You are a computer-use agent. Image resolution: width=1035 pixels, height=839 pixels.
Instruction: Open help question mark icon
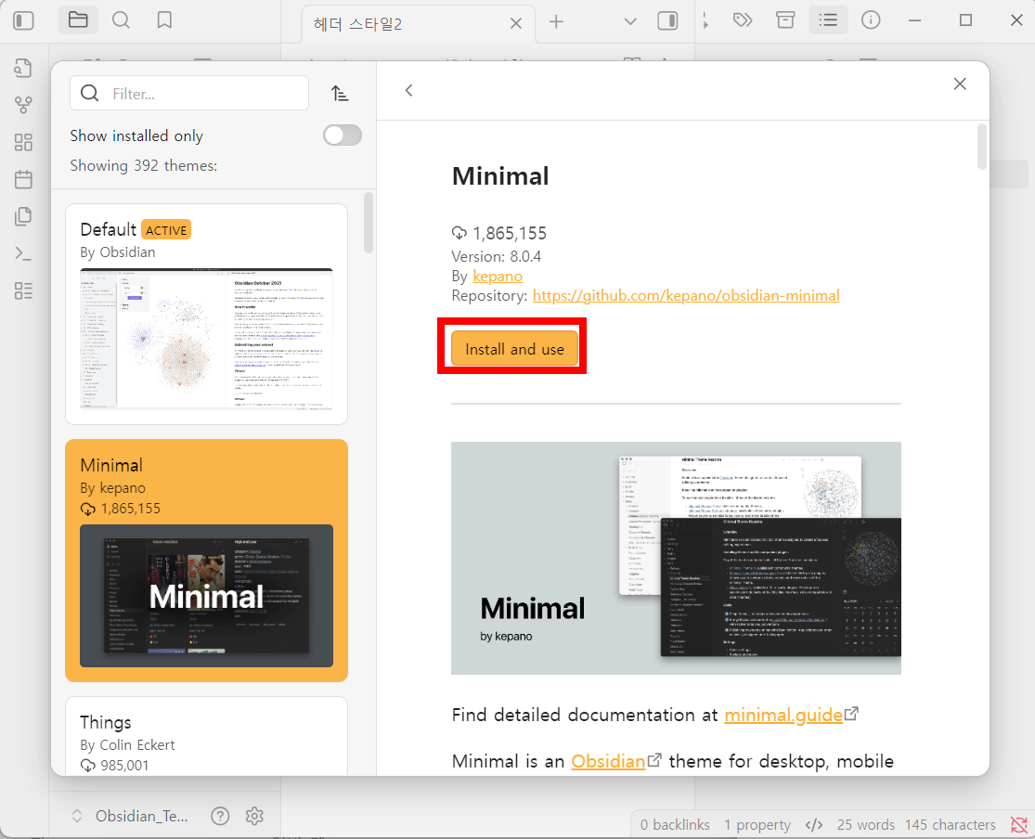[x=220, y=816]
